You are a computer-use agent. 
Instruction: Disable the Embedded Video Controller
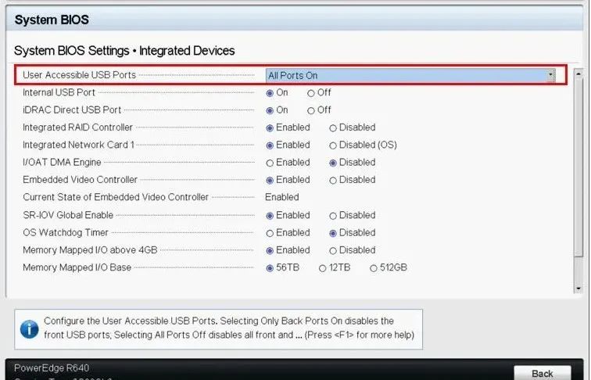(x=333, y=180)
